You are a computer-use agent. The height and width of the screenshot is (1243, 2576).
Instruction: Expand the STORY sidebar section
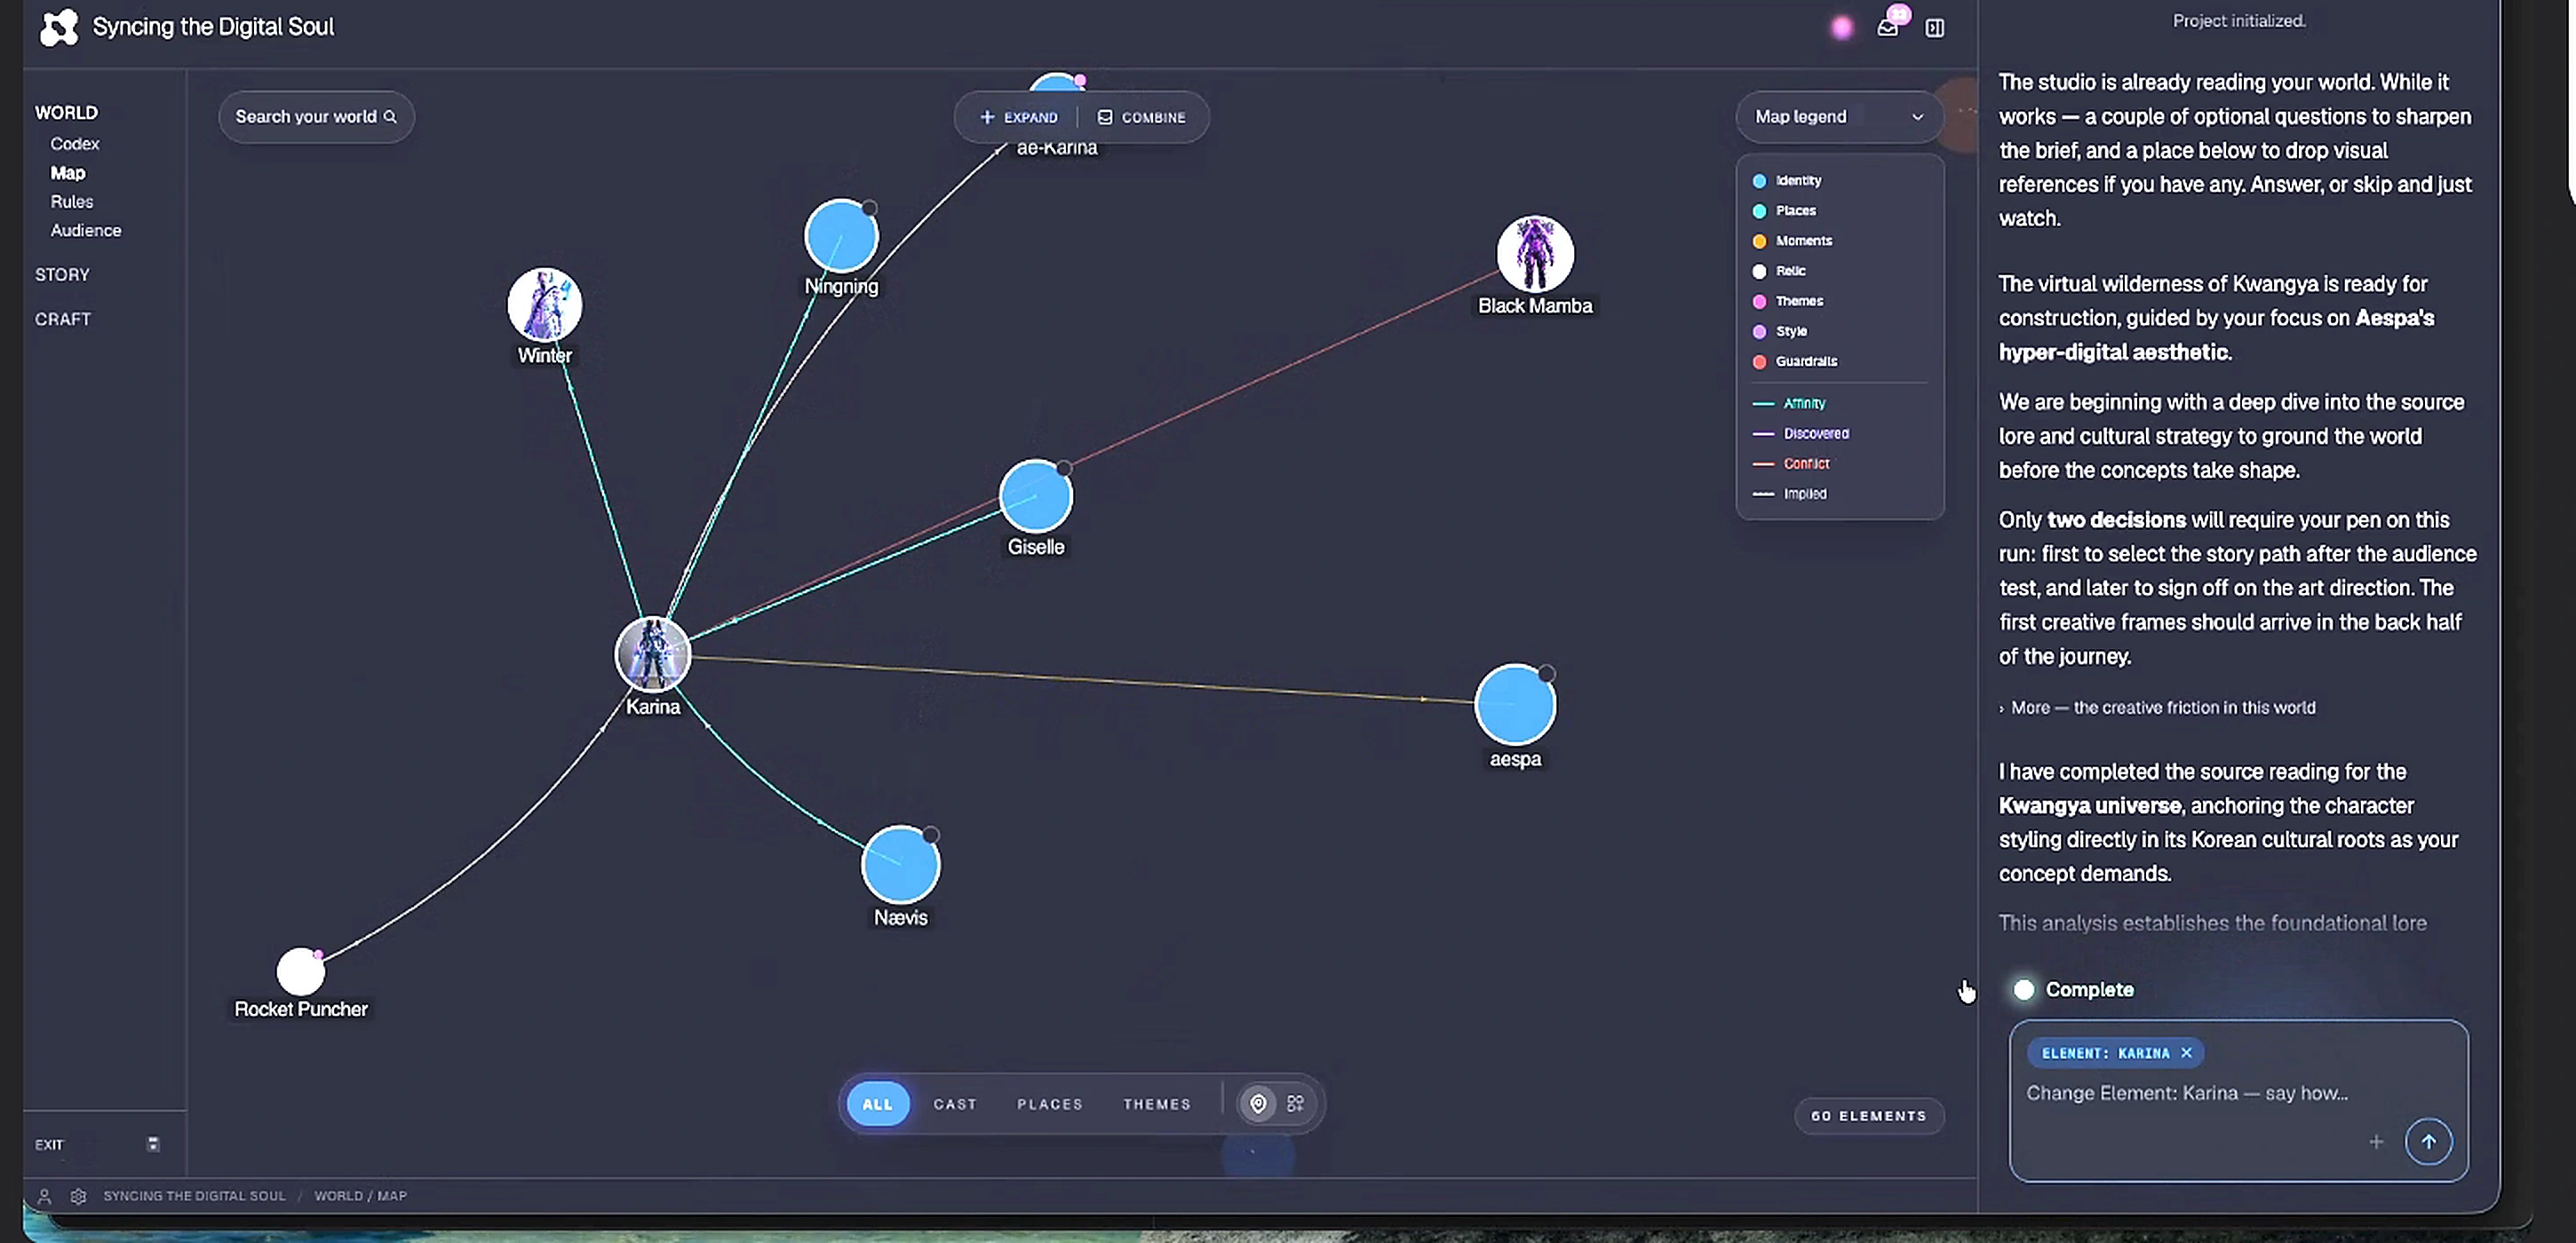click(x=62, y=274)
